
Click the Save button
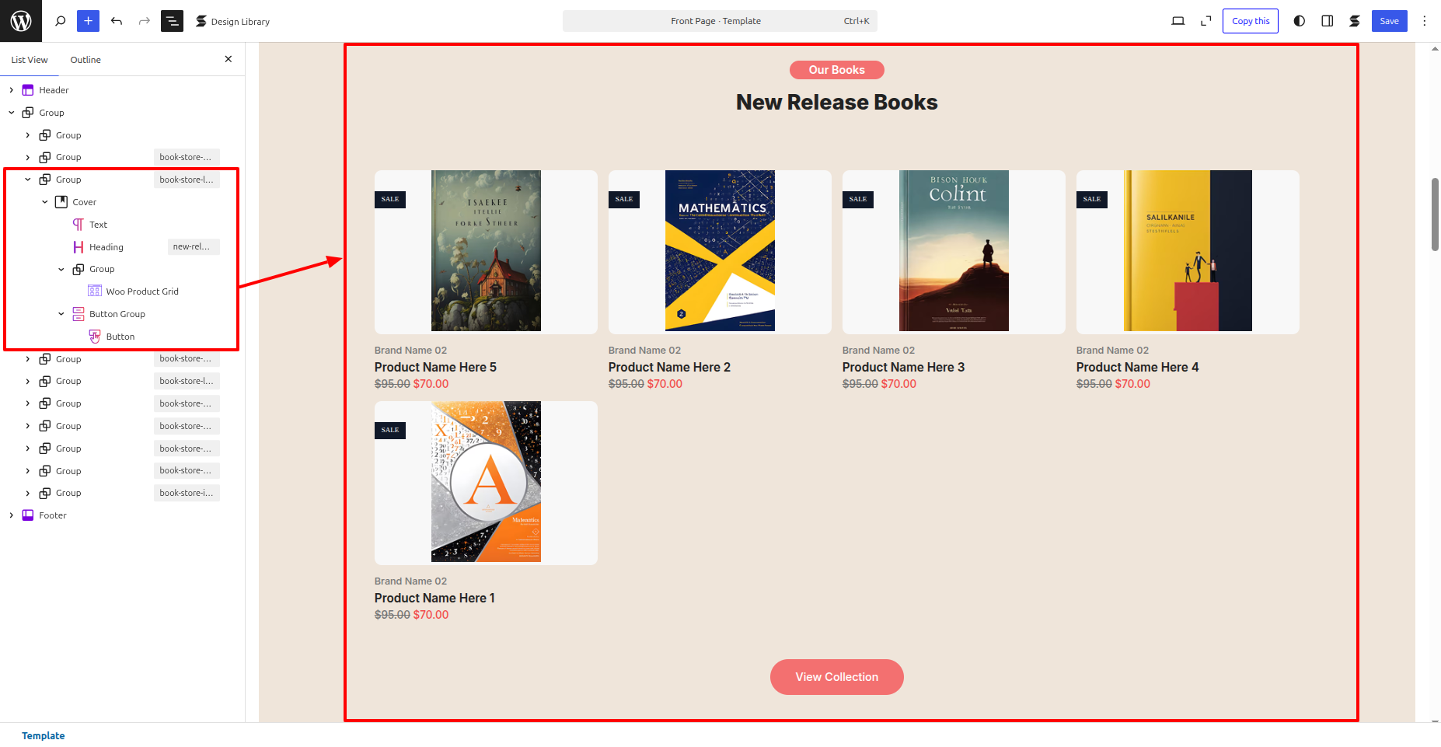point(1389,21)
